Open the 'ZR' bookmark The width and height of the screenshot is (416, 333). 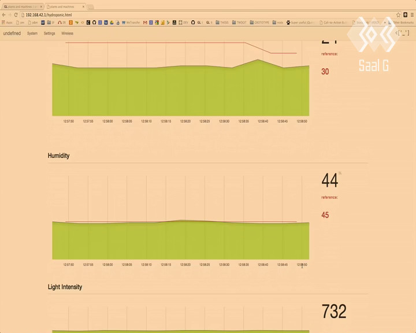click(62, 23)
